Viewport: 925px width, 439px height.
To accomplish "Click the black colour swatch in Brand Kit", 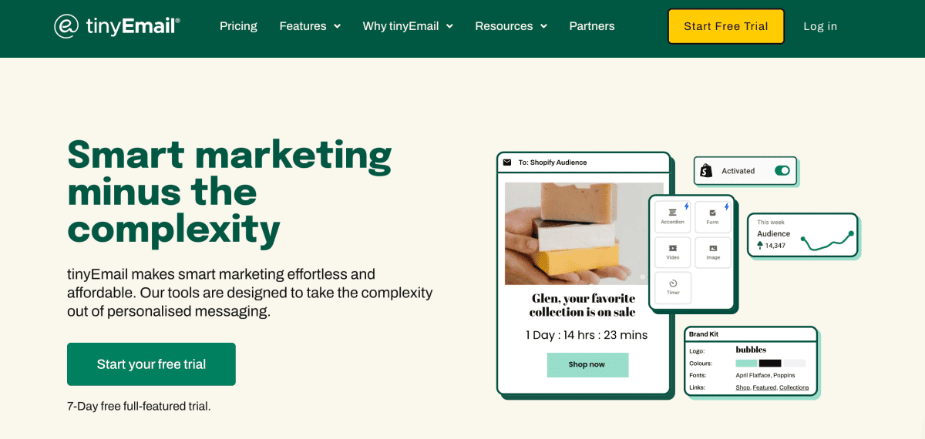I will (770, 363).
